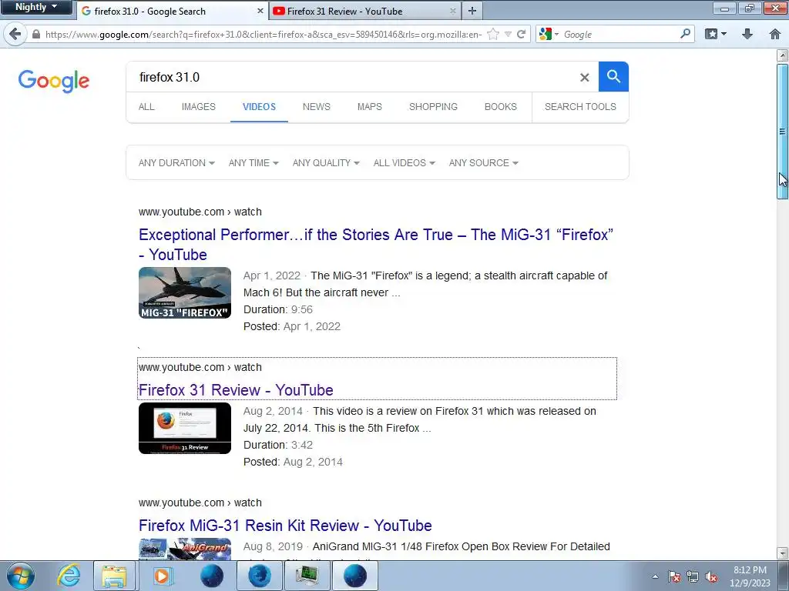Screen dimensions: 789x591
Task: Open SEARCH TOOLS
Action: [x=580, y=106]
